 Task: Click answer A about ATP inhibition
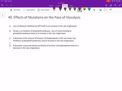45,26
